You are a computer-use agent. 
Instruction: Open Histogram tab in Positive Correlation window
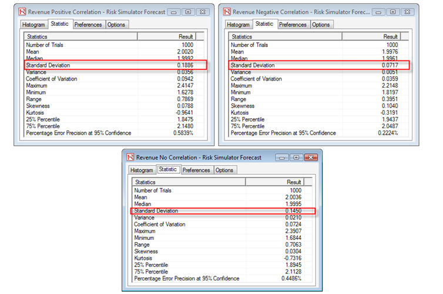(x=33, y=25)
